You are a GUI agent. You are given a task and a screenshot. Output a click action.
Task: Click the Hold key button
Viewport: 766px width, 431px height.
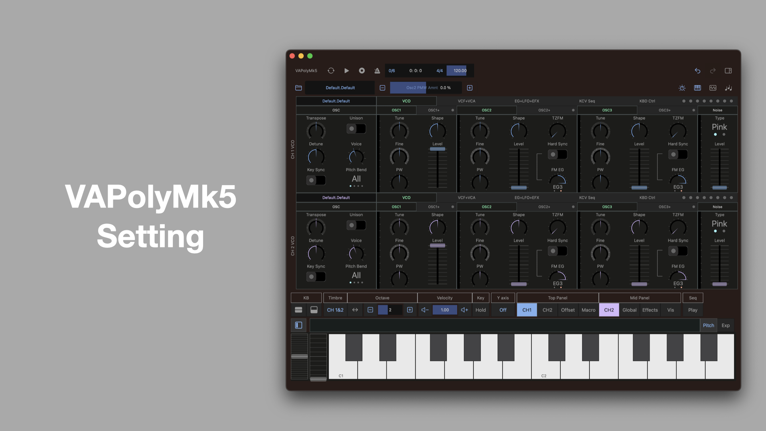point(480,310)
